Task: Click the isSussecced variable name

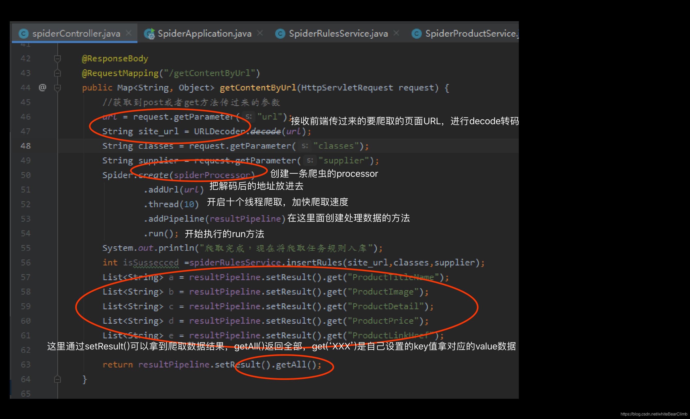Action: tap(151, 263)
